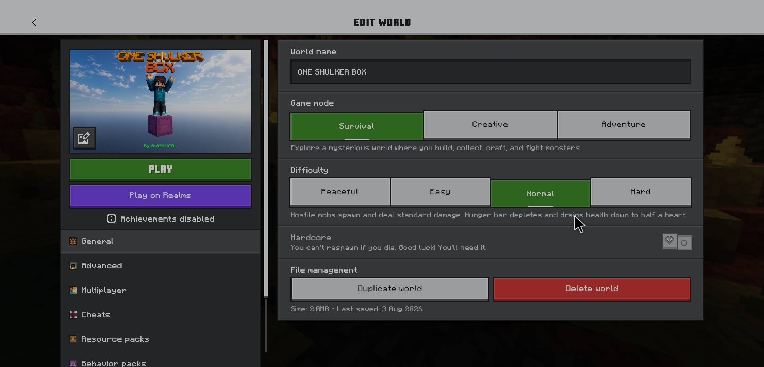Open the Multiplayer settings tab
764x367 pixels.
pyautogui.click(x=160, y=290)
